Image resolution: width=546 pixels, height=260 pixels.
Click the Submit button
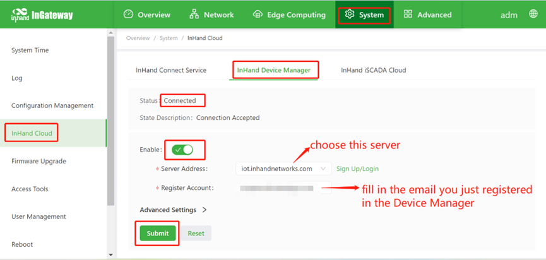click(x=158, y=233)
